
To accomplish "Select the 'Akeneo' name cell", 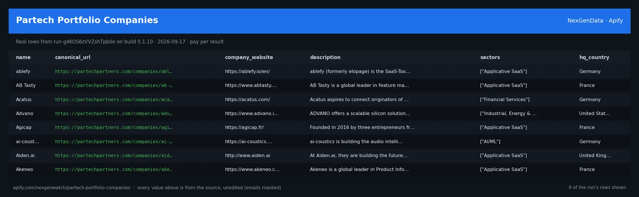I will pyautogui.click(x=24, y=169).
